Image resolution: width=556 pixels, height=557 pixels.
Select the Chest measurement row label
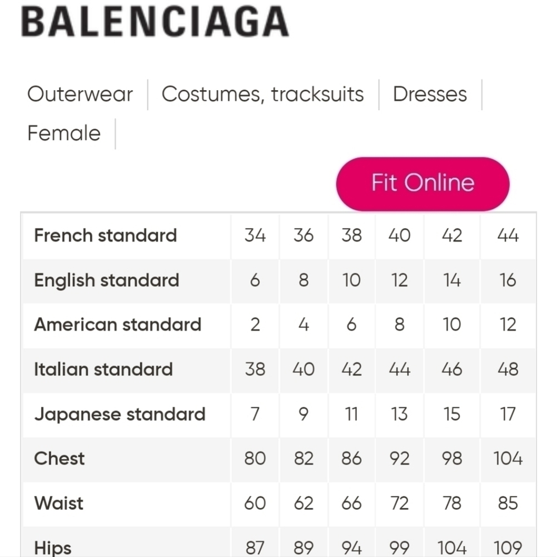point(59,459)
